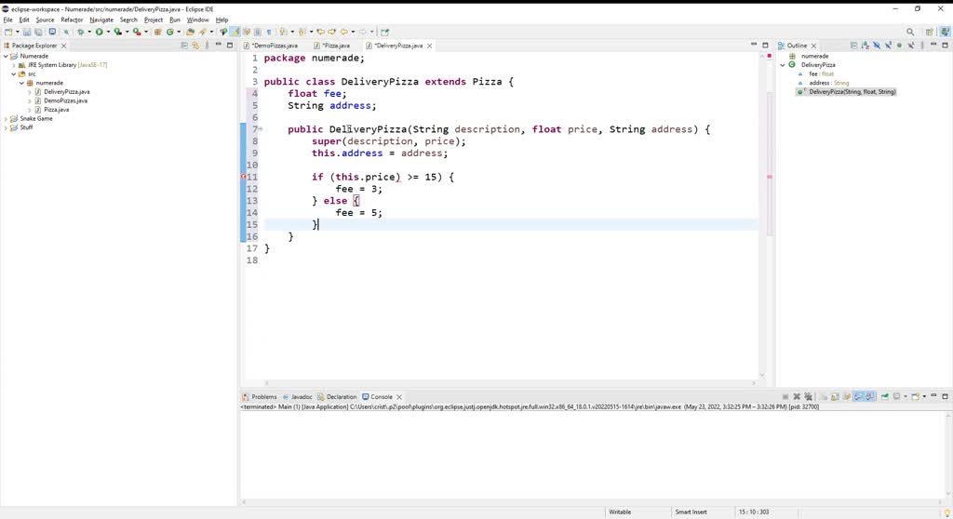This screenshot has width=953, height=519.
Task: Expand DeliveryPizza.java in Package Explorer
Action: [29, 92]
